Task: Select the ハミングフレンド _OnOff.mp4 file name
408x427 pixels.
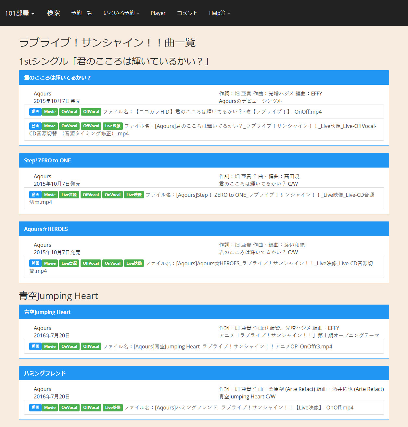Action: point(239,408)
